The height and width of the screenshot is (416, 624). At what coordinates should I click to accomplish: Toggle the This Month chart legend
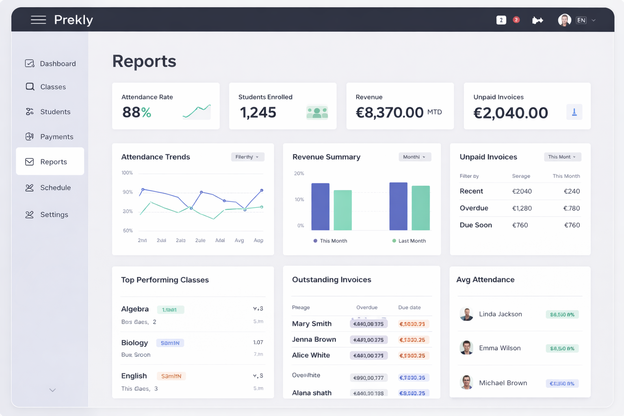330,241
